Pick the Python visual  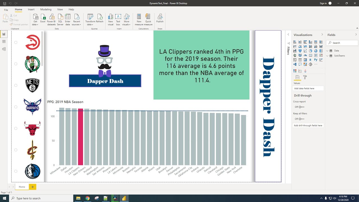point(316,60)
